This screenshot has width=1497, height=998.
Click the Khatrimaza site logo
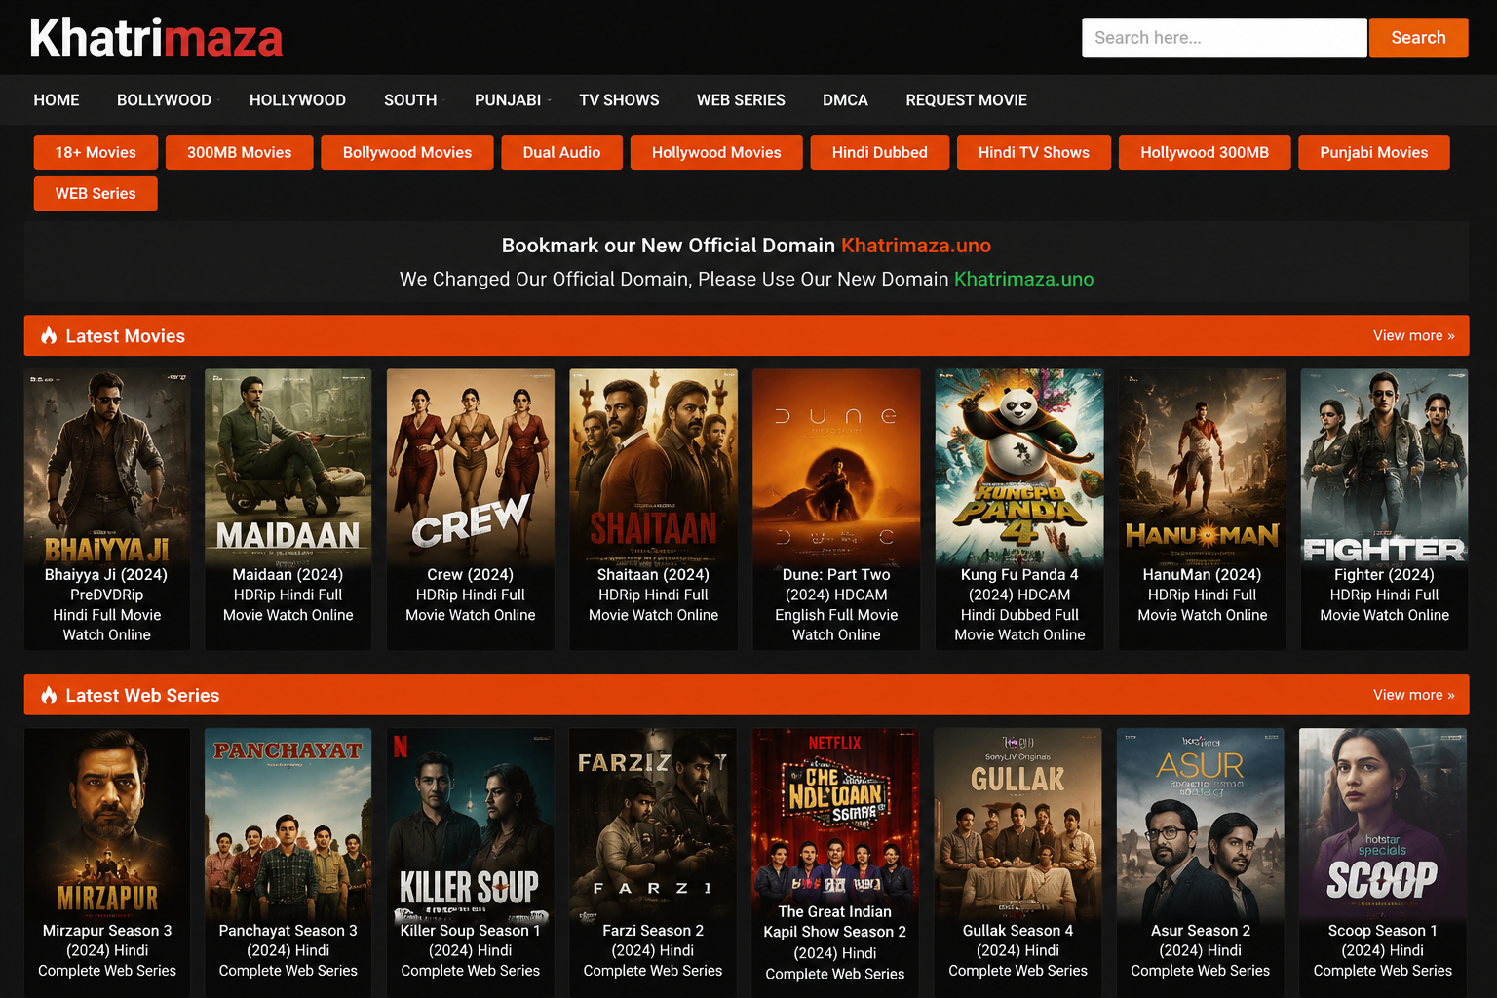156,38
